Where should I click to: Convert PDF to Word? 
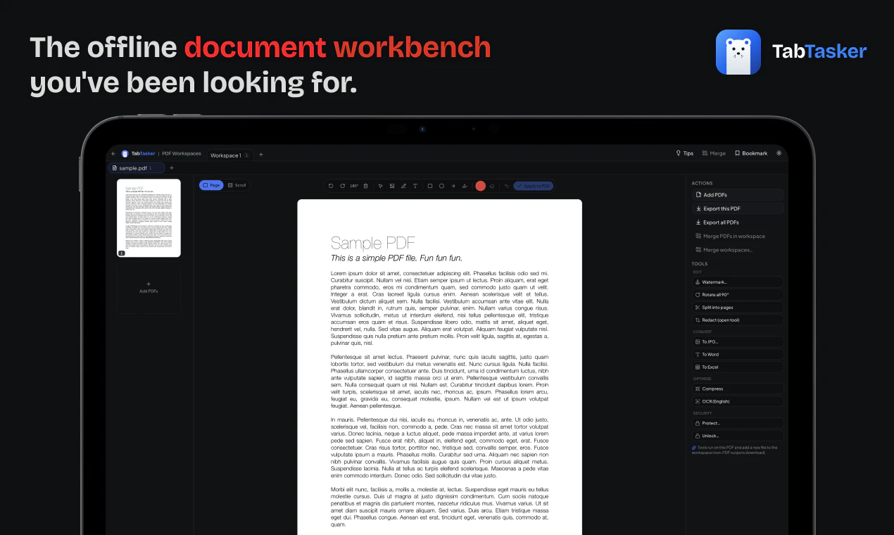pos(738,354)
